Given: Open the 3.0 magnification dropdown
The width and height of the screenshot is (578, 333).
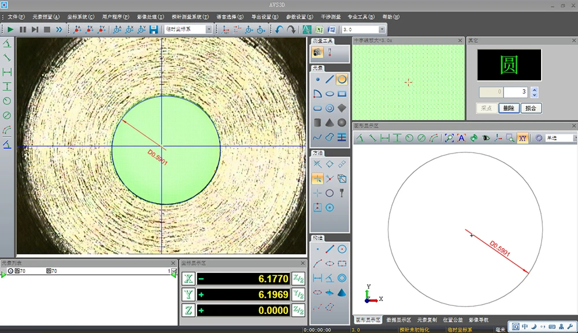Looking at the screenshot, I should (x=382, y=29).
